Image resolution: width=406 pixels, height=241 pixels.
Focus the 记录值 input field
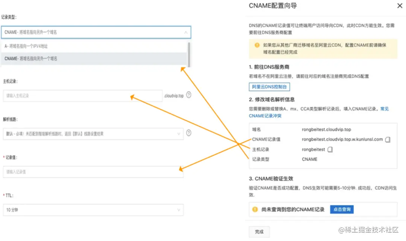[93, 171]
